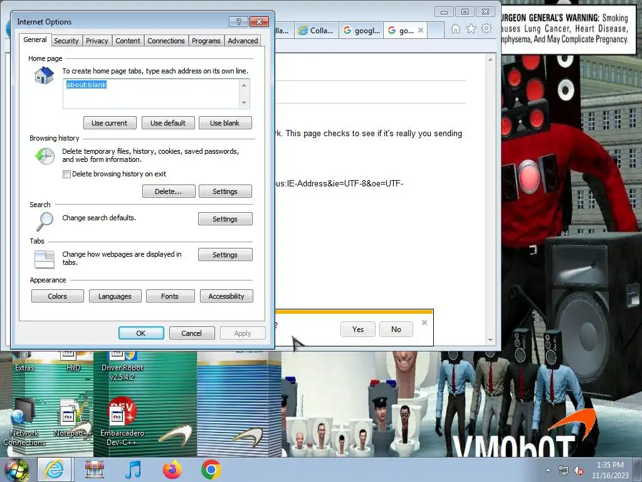Open the Tools gear icon

tap(487, 29)
